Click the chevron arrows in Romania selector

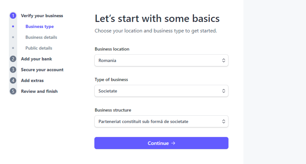tap(224, 61)
